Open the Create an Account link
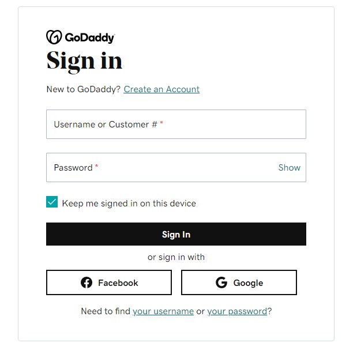This screenshot has height=343, width=357. click(x=161, y=89)
